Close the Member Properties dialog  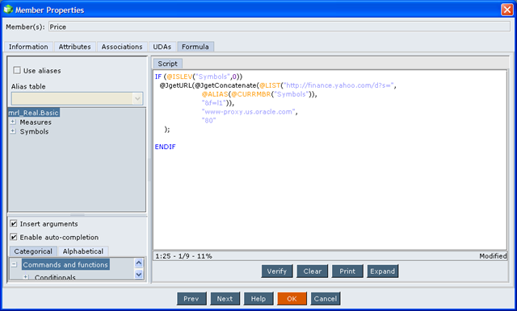point(506,10)
